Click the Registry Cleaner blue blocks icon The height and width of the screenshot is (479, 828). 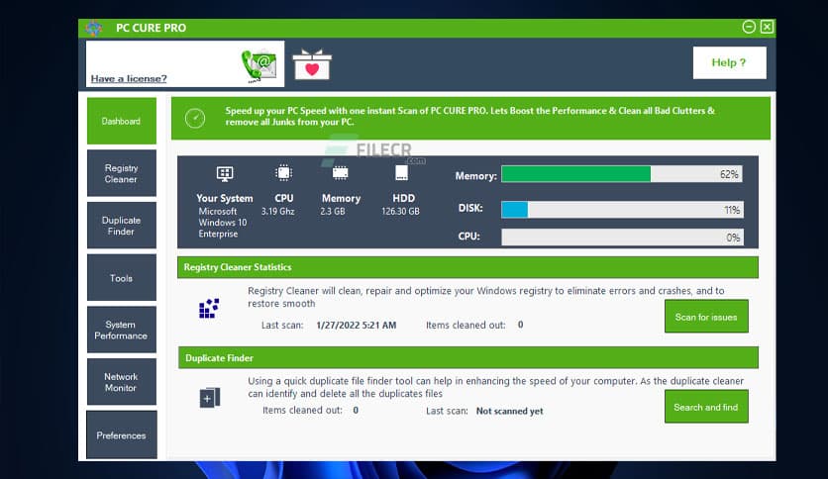click(209, 308)
